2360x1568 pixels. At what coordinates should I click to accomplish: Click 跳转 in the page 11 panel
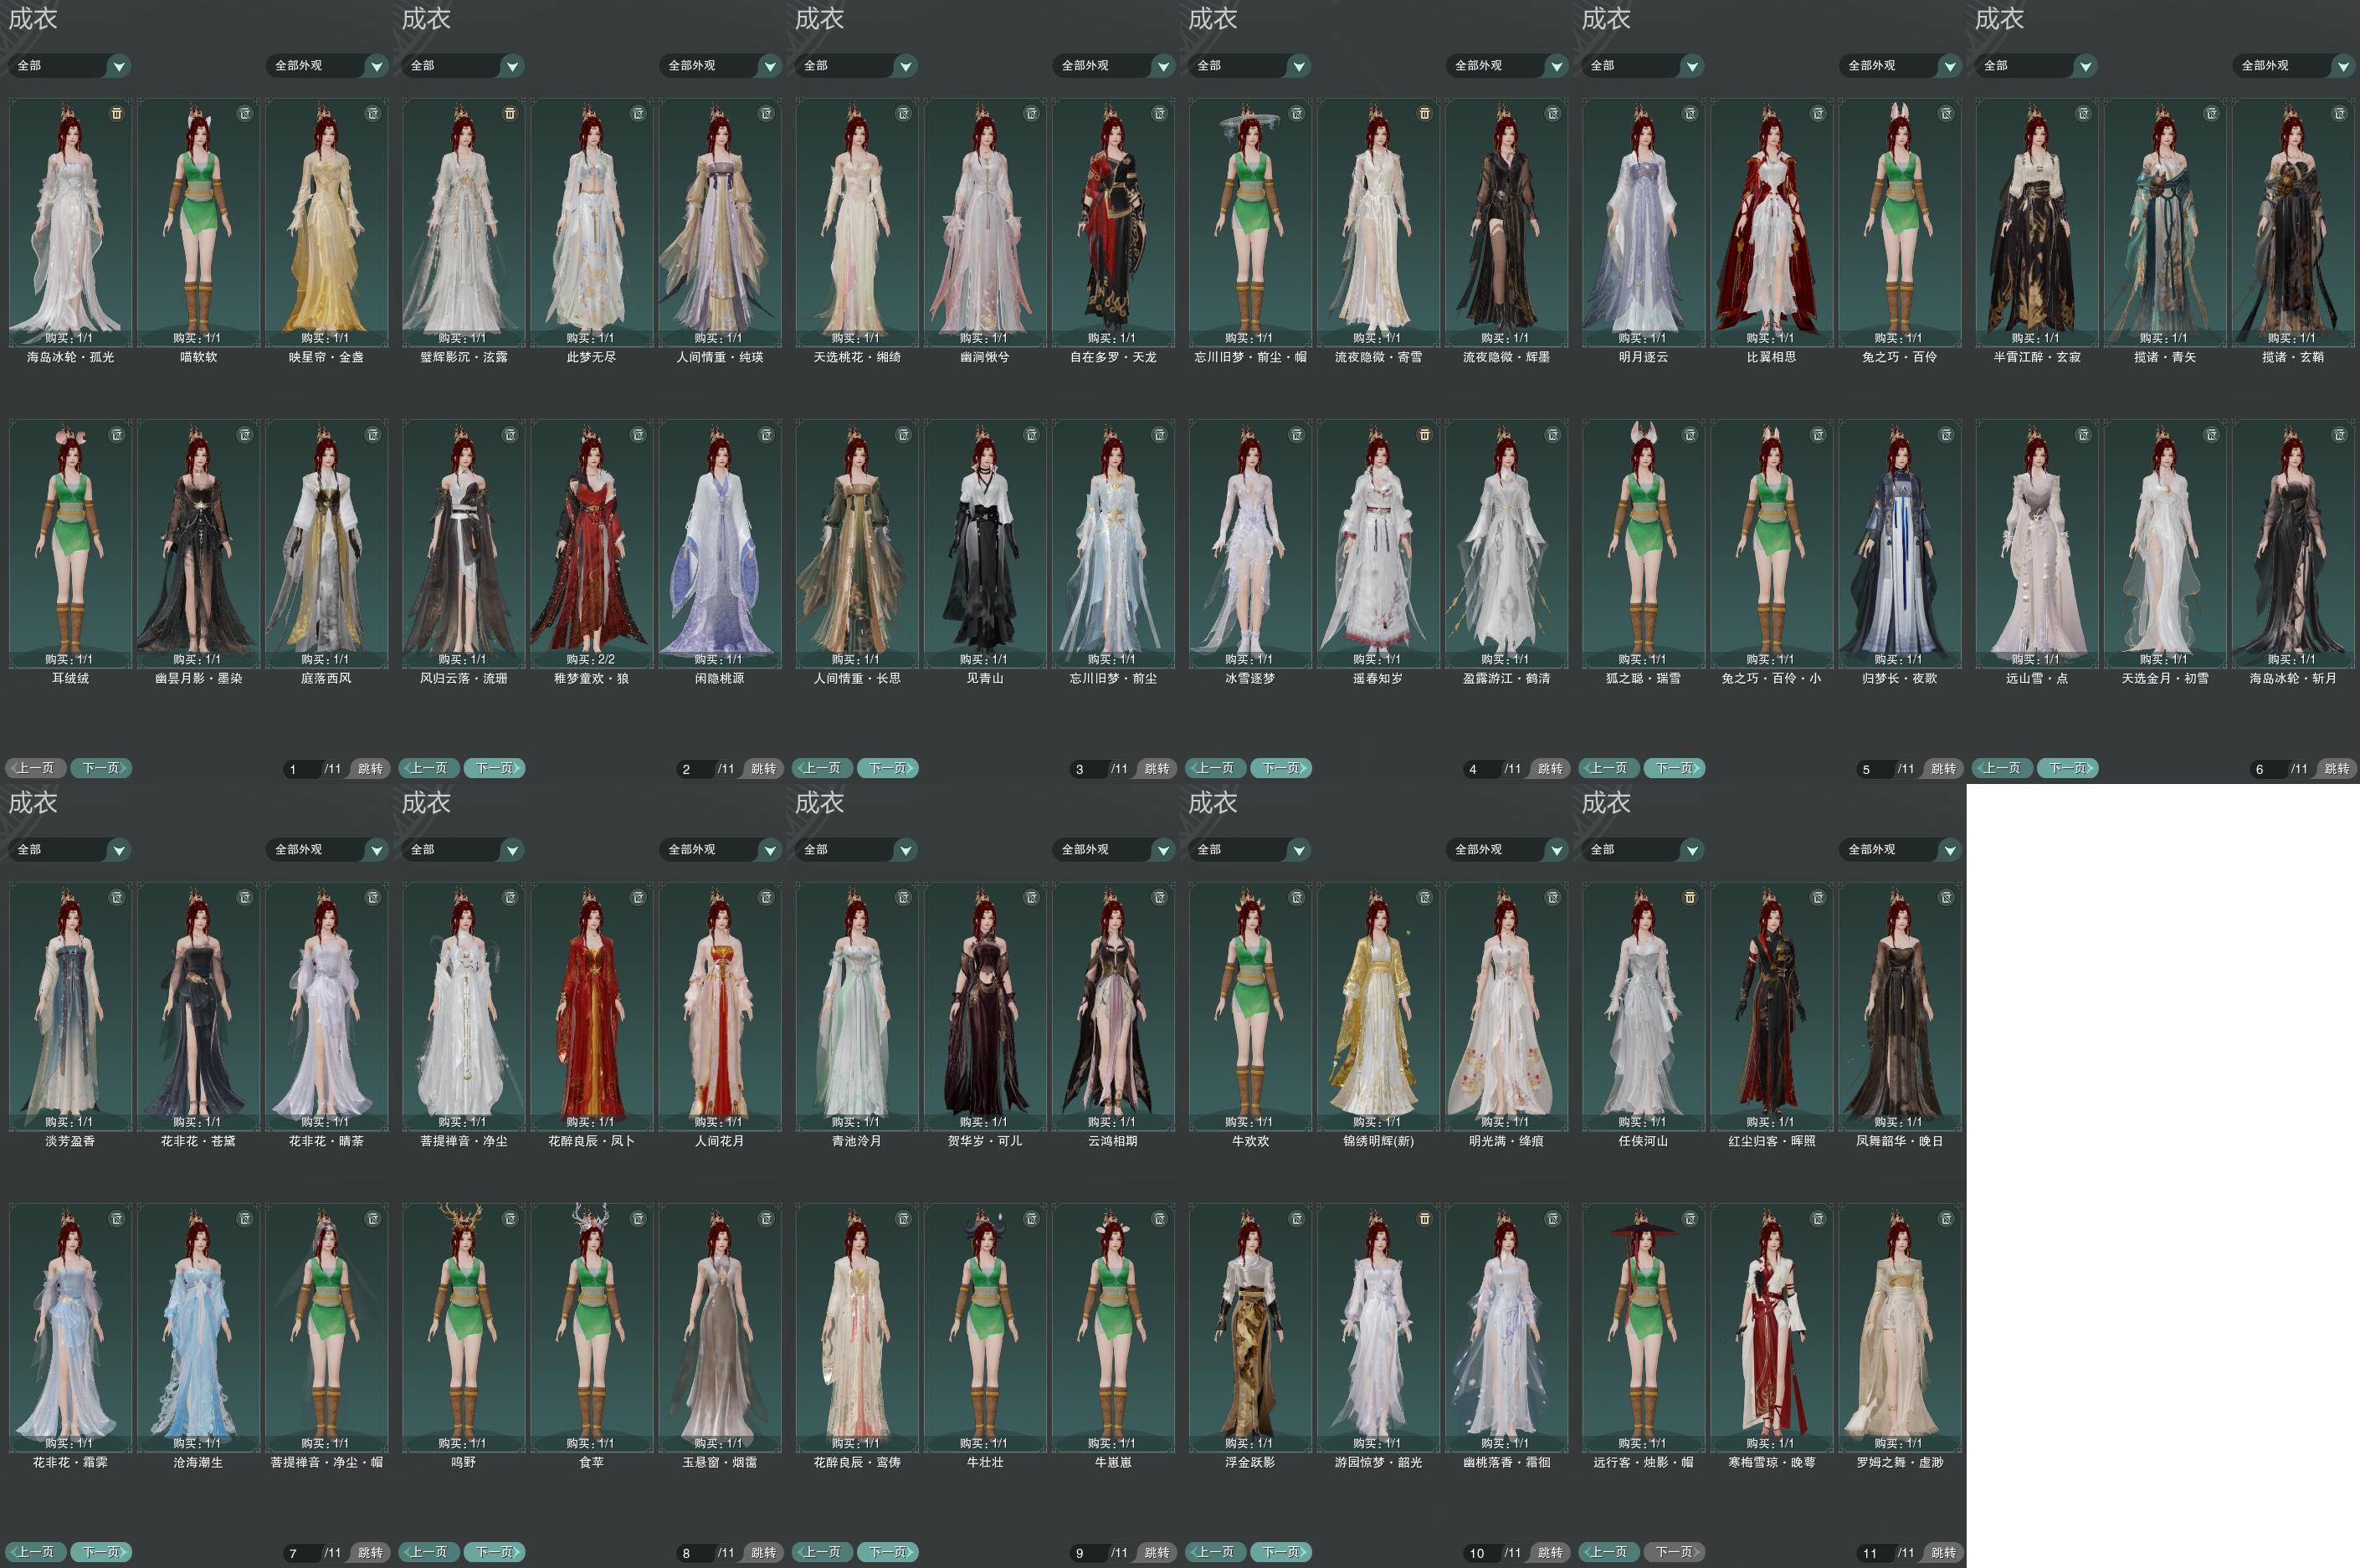coord(1943,1552)
